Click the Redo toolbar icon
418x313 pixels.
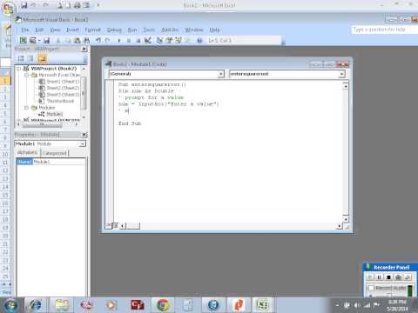[107, 40]
